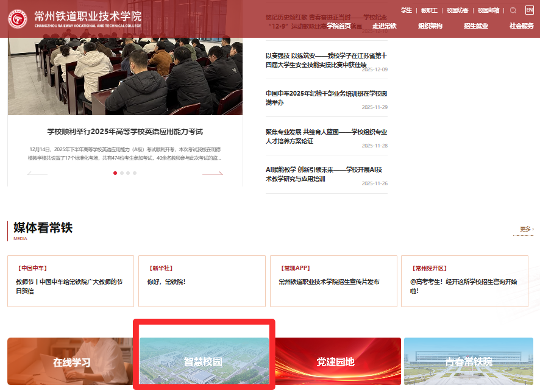Advance carousel with right red arrow
Viewport: 540px width, 390px height.
coord(212,174)
